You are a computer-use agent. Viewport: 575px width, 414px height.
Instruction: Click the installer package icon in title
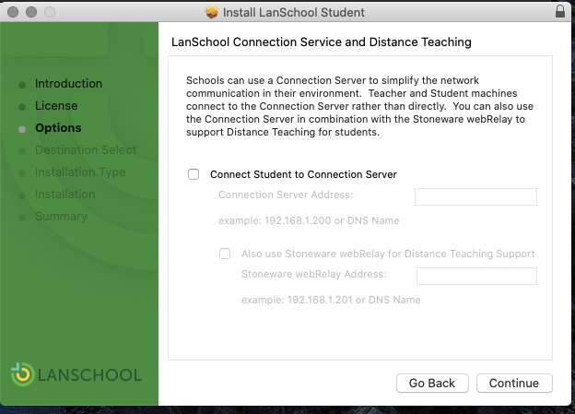(x=212, y=13)
